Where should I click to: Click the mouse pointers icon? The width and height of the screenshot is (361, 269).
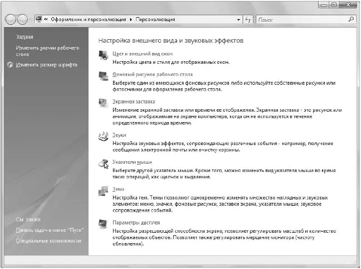coord(103,164)
